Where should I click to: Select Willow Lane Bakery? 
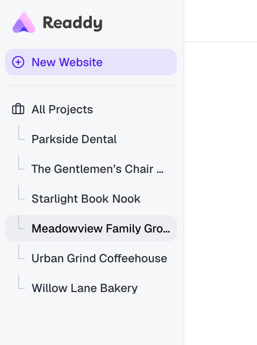[84, 288]
